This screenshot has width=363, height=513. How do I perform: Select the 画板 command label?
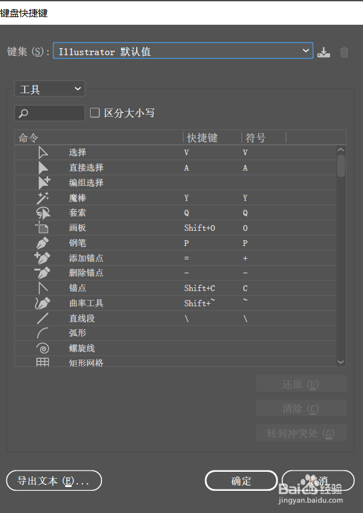click(x=77, y=228)
